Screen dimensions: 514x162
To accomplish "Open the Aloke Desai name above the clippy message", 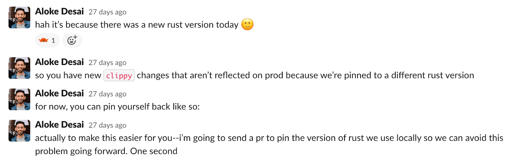I will (59, 62).
